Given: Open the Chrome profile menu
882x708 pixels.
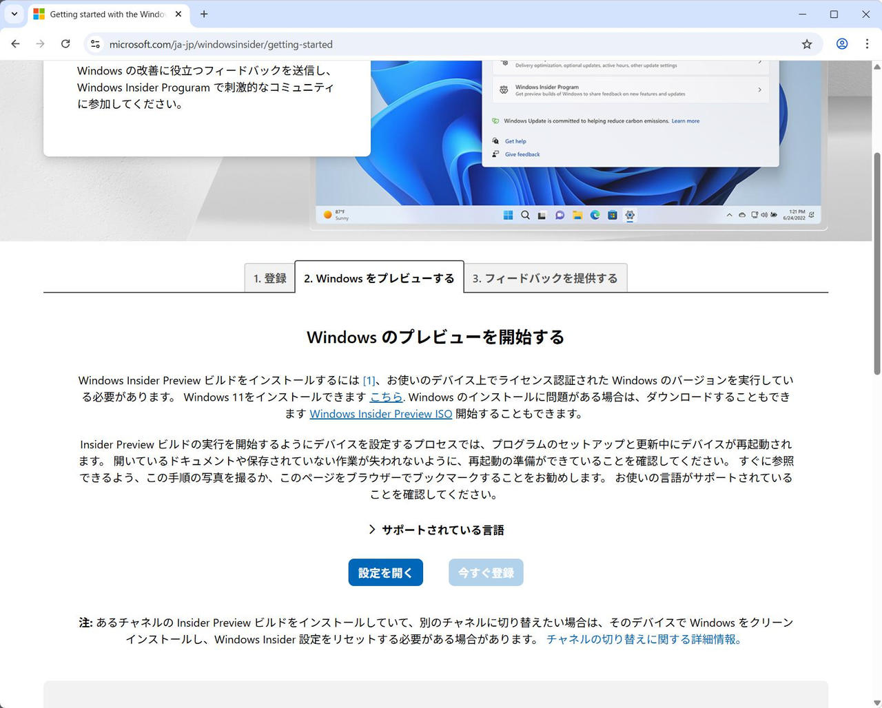Looking at the screenshot, I should (x=842, y=44).
